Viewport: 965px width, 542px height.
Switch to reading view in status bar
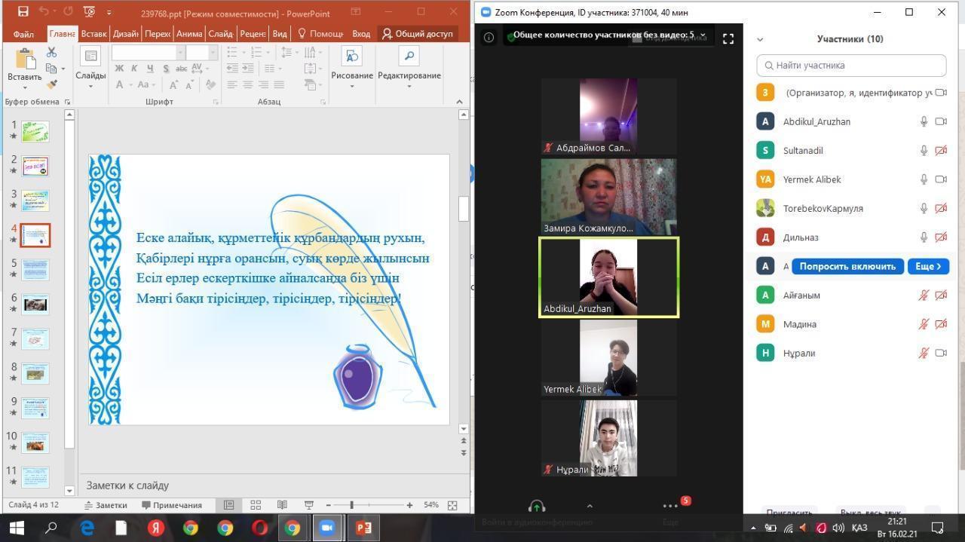[282, 505]
